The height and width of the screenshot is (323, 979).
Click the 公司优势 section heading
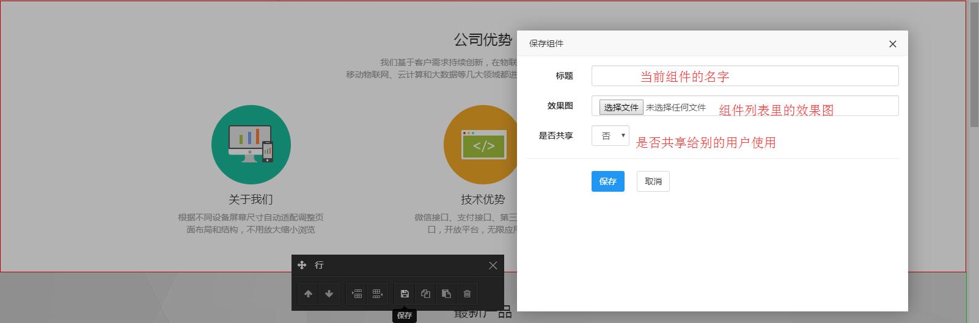483,40
